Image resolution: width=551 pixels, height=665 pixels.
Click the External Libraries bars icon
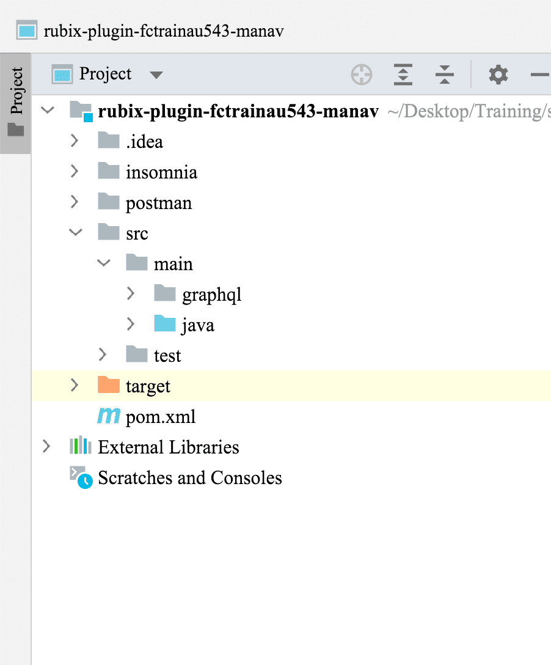(81, 446)
